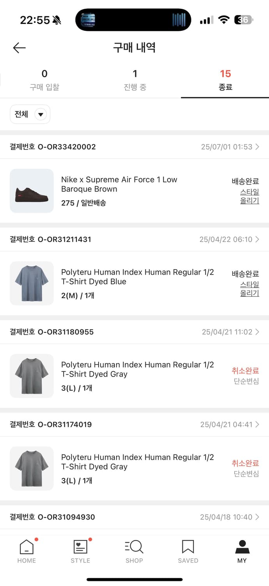Expand order O-OR31211431 details chevron
The height and width of the screenshot is (586, 269).
pos(257,239)
